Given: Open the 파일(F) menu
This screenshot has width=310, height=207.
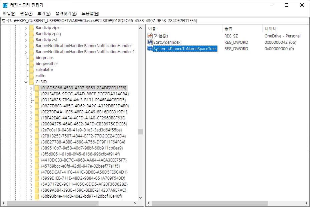Looking at the screenshot, I should pos(9,13).
